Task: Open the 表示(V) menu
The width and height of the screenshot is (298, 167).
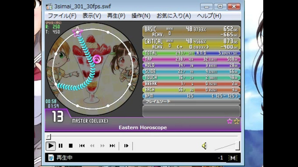Action: point(92,16)
